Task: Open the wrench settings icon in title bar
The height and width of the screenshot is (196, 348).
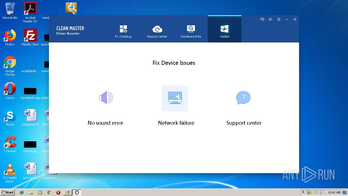Action: (x=271, y=19)
